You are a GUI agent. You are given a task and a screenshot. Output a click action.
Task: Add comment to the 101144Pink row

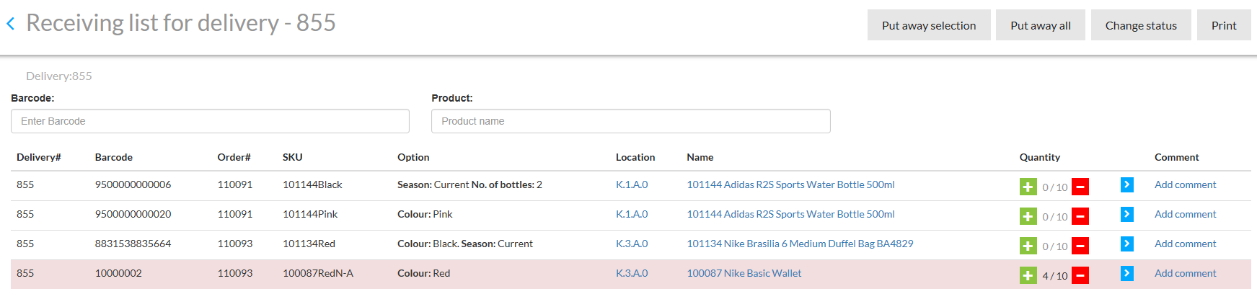point(1185,214)
